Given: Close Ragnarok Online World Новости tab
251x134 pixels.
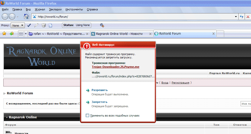Looking at the screenshot, I should [x=150, y=34].
